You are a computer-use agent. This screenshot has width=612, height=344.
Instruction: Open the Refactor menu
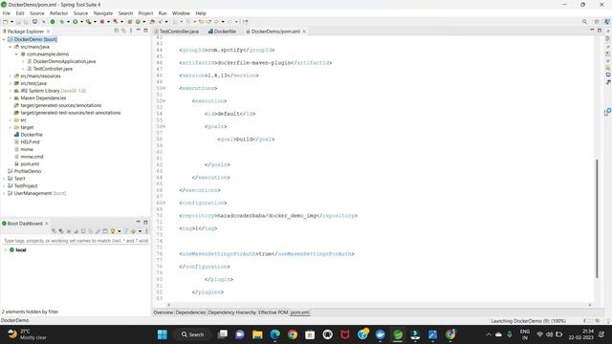[58, 13]
